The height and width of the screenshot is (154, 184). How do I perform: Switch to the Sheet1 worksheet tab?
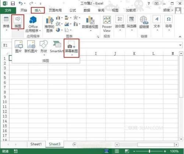pos(36,144)
